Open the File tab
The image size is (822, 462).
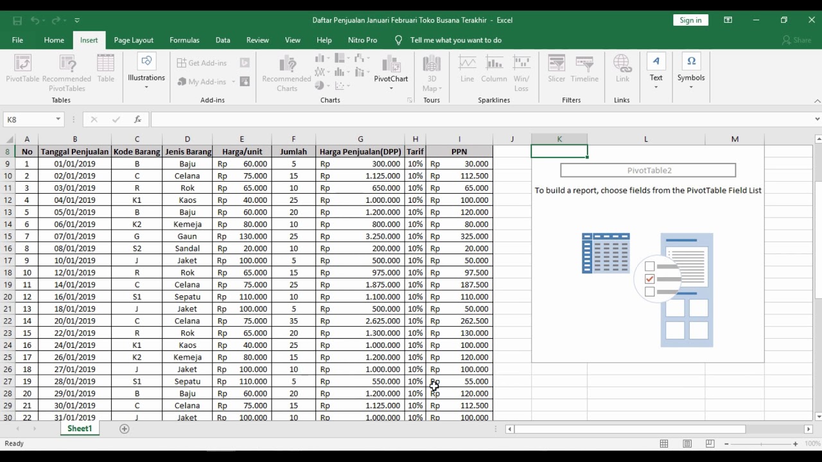pyautogui.click(x=17, y=40)
